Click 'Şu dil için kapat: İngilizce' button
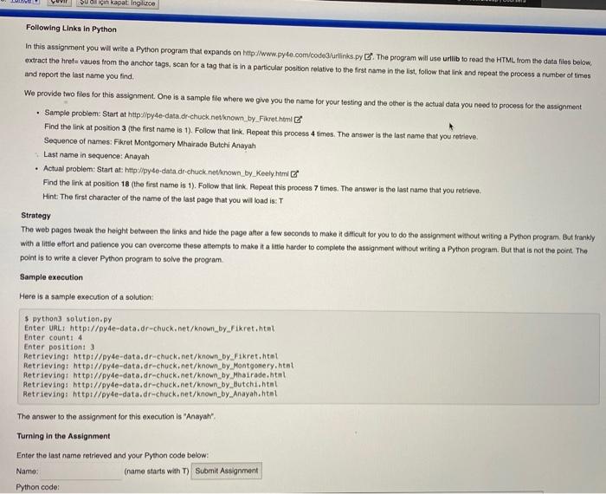 tap(118, 3)
